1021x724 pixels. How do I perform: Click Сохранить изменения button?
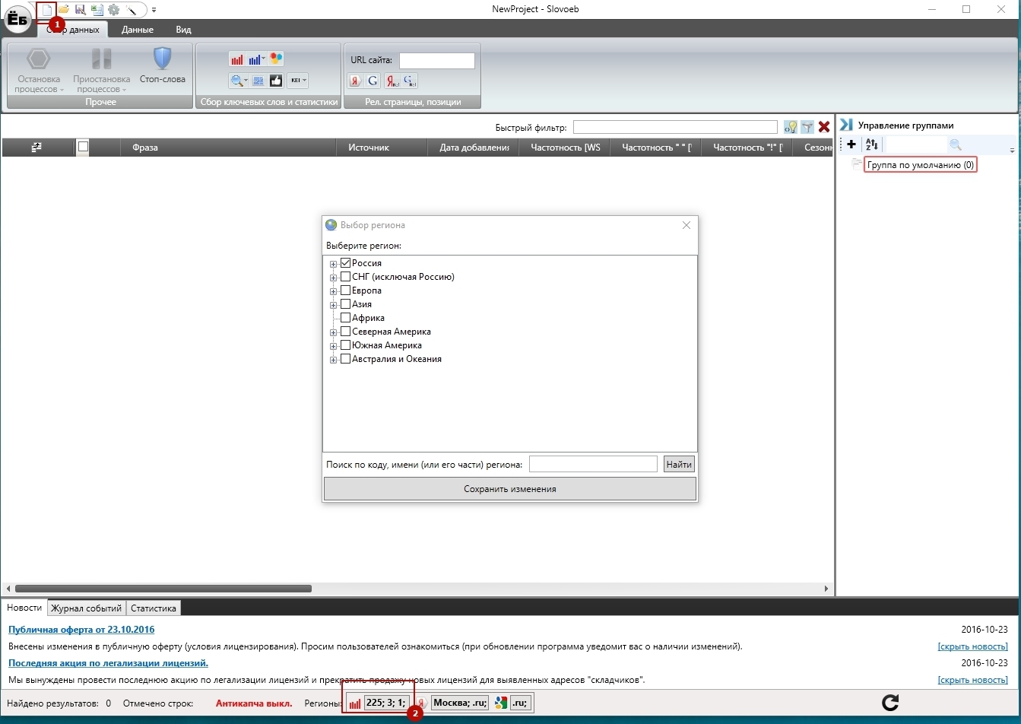(x=510, y=489)
